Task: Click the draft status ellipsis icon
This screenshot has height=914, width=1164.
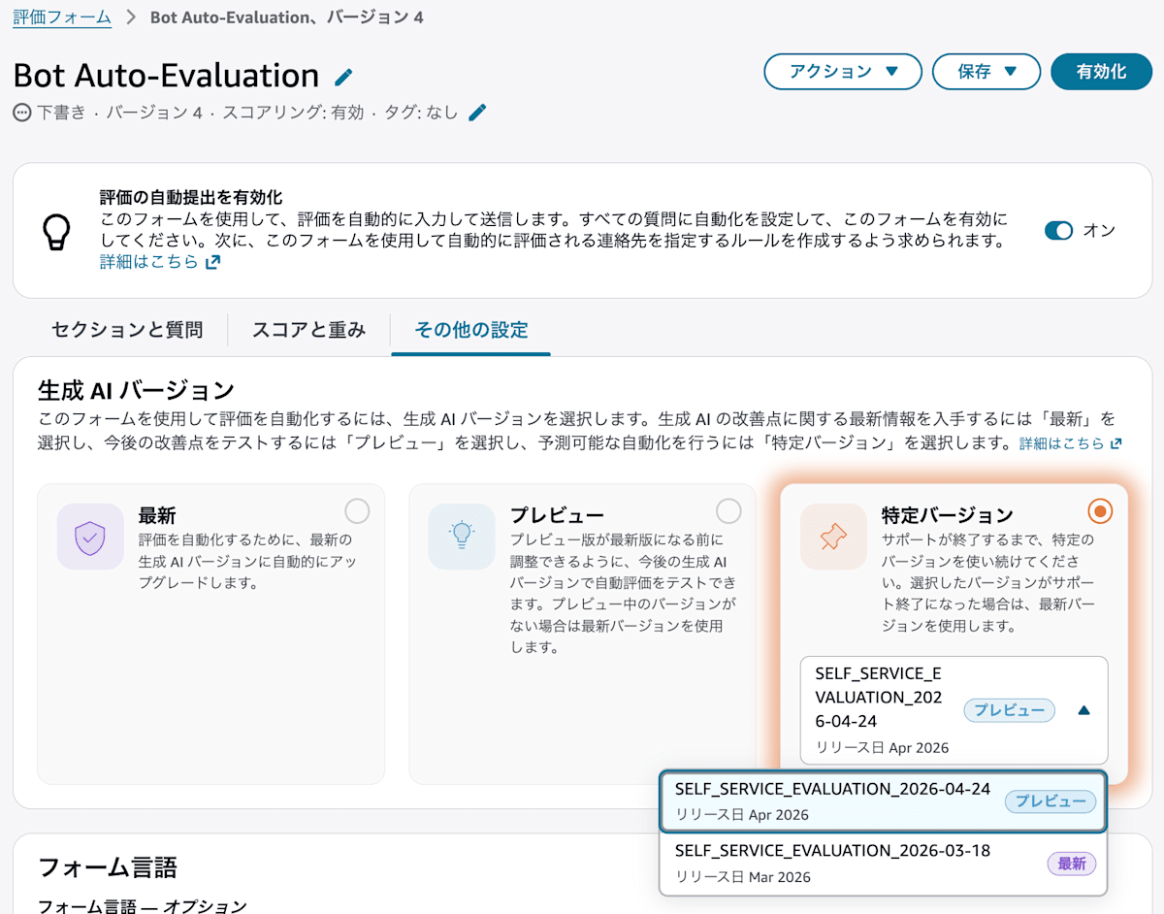Action: [22, 113]
